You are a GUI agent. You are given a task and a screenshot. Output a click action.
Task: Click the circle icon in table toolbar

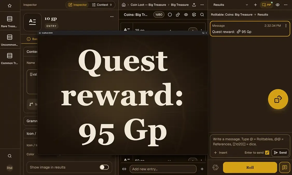tap(170, 15)
